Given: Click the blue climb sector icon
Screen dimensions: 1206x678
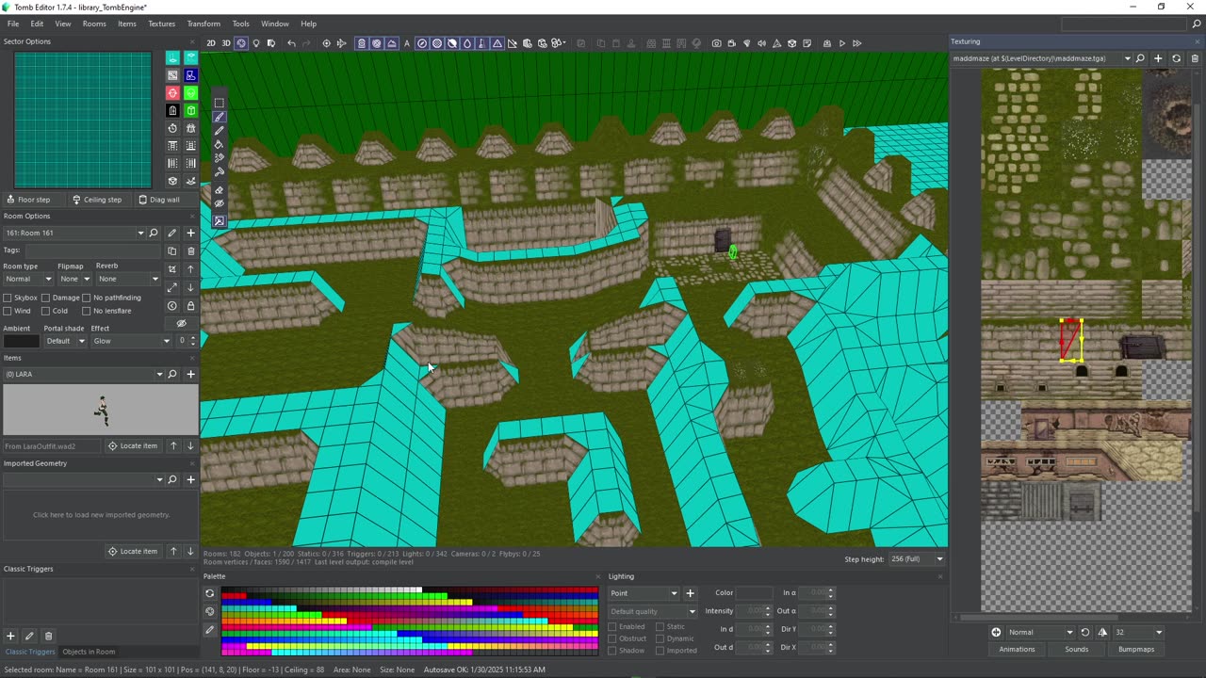Looking at the screenshot, I should click(x=190, y=75).
